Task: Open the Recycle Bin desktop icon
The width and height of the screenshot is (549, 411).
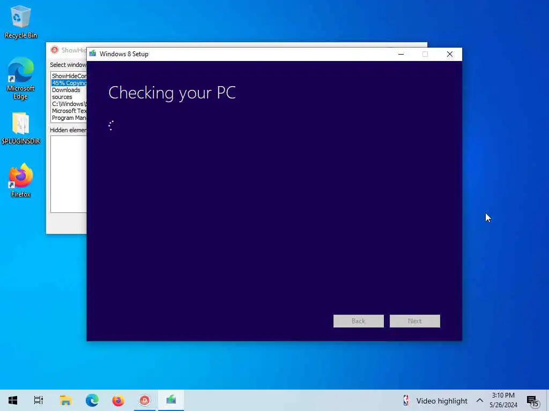Action: 21,21
